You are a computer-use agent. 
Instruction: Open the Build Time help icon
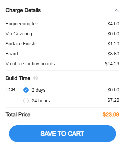pyautogui.click(x=36, y=78)
